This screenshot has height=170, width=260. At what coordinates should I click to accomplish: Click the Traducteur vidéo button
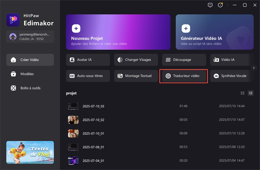[184, 76]
